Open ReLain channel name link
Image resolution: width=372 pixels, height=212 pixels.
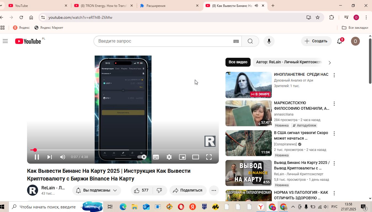click(x=53, y=188)
